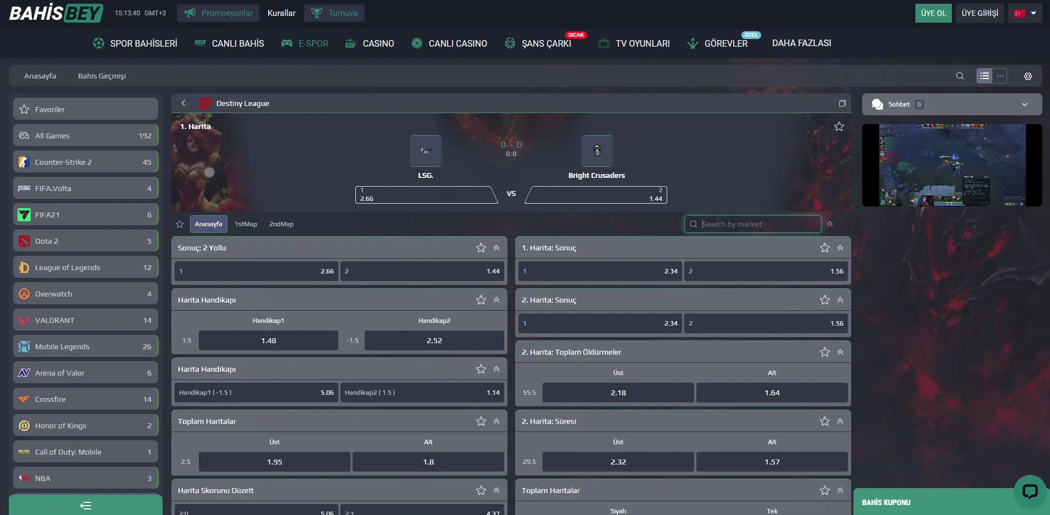Open the CANLI BAHİS menu

click(230, 43)
